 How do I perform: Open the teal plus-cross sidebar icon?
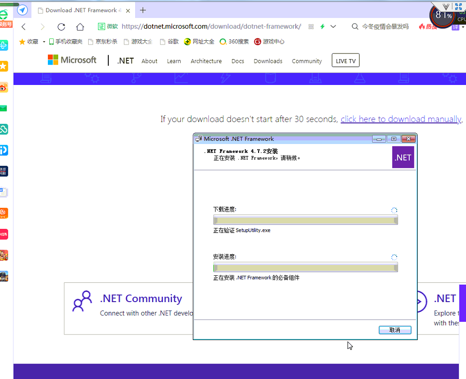(x=4, y=45)
